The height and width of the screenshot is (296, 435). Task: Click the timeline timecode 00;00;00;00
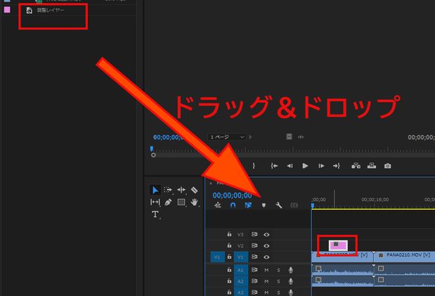click(x=232, y=195)
